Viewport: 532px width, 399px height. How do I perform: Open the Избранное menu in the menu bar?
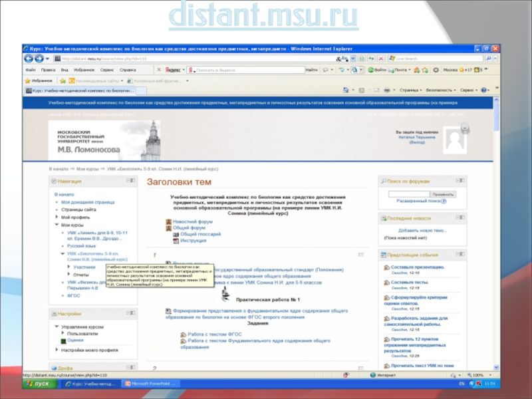(84, 70)
